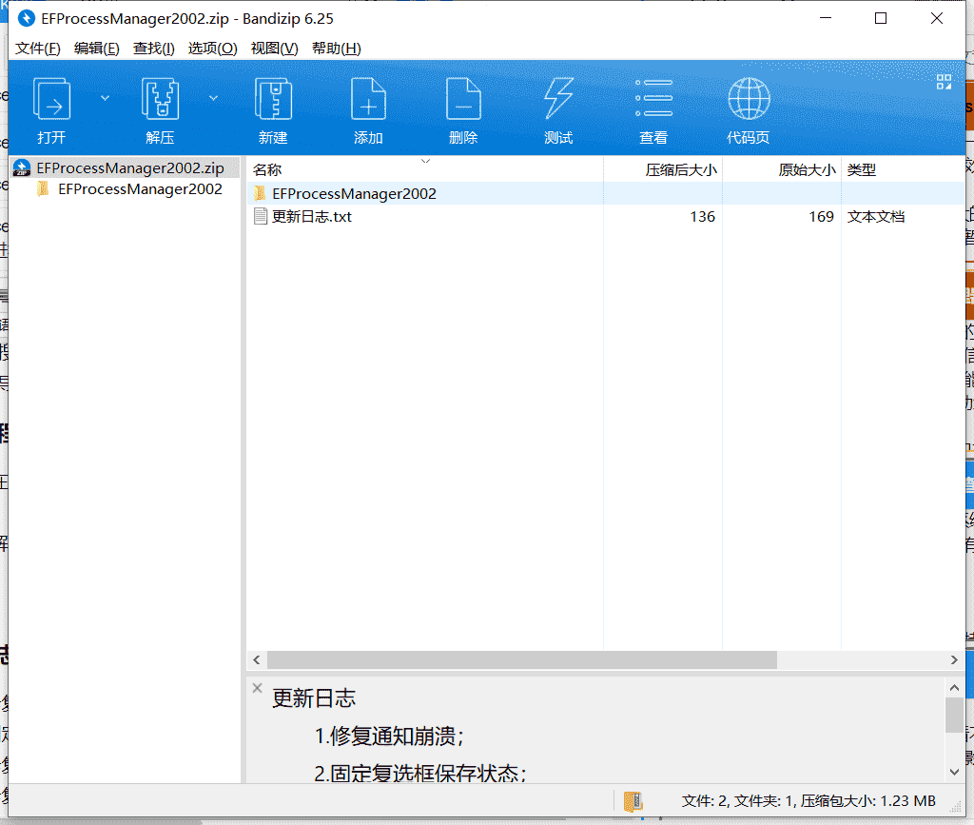Select EFProcessManager2002 folder in tree panel

point(140,188)
